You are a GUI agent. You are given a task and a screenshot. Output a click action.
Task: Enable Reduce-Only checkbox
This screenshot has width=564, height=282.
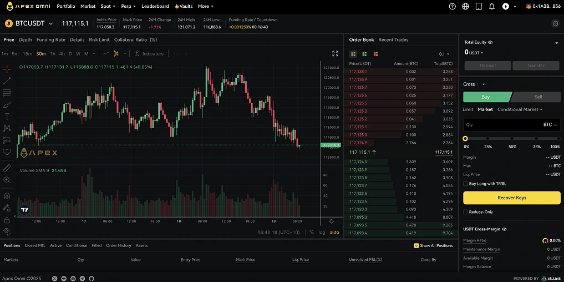(465, 212)
